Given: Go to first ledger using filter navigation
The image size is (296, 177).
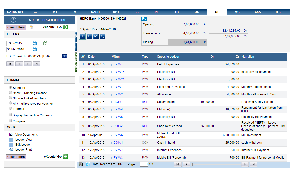Looking at the screenshot, I should pos(10,64).
